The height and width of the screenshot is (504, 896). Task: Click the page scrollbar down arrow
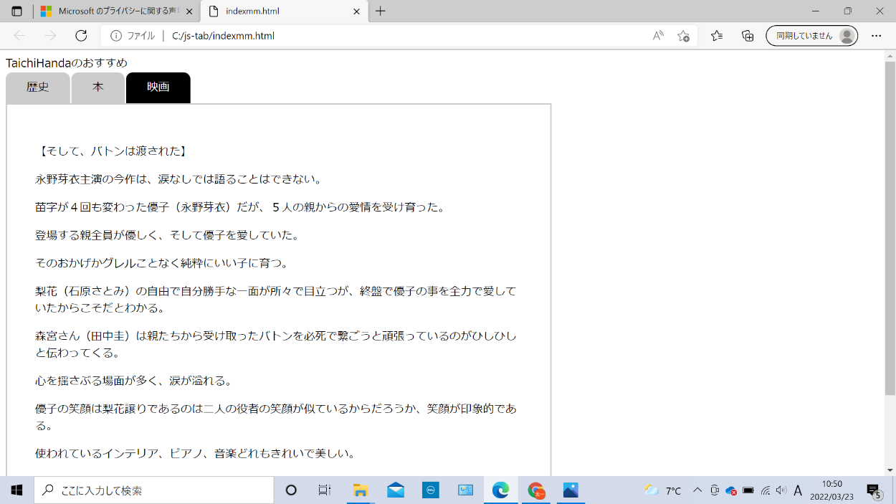click(x=890, y=470)
